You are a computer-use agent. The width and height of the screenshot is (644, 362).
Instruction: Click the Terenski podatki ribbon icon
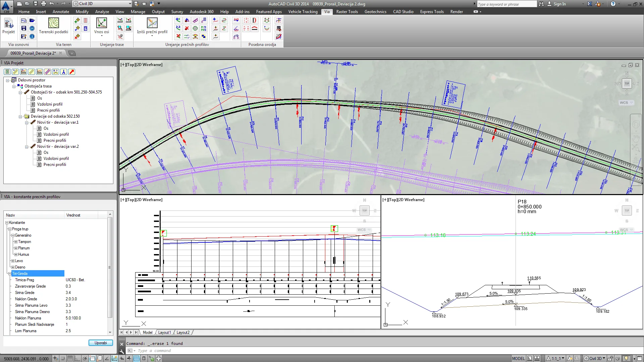(53, 23)
